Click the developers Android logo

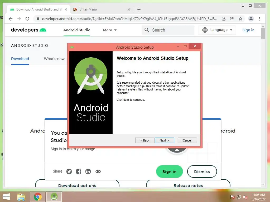tap(28, 30)
